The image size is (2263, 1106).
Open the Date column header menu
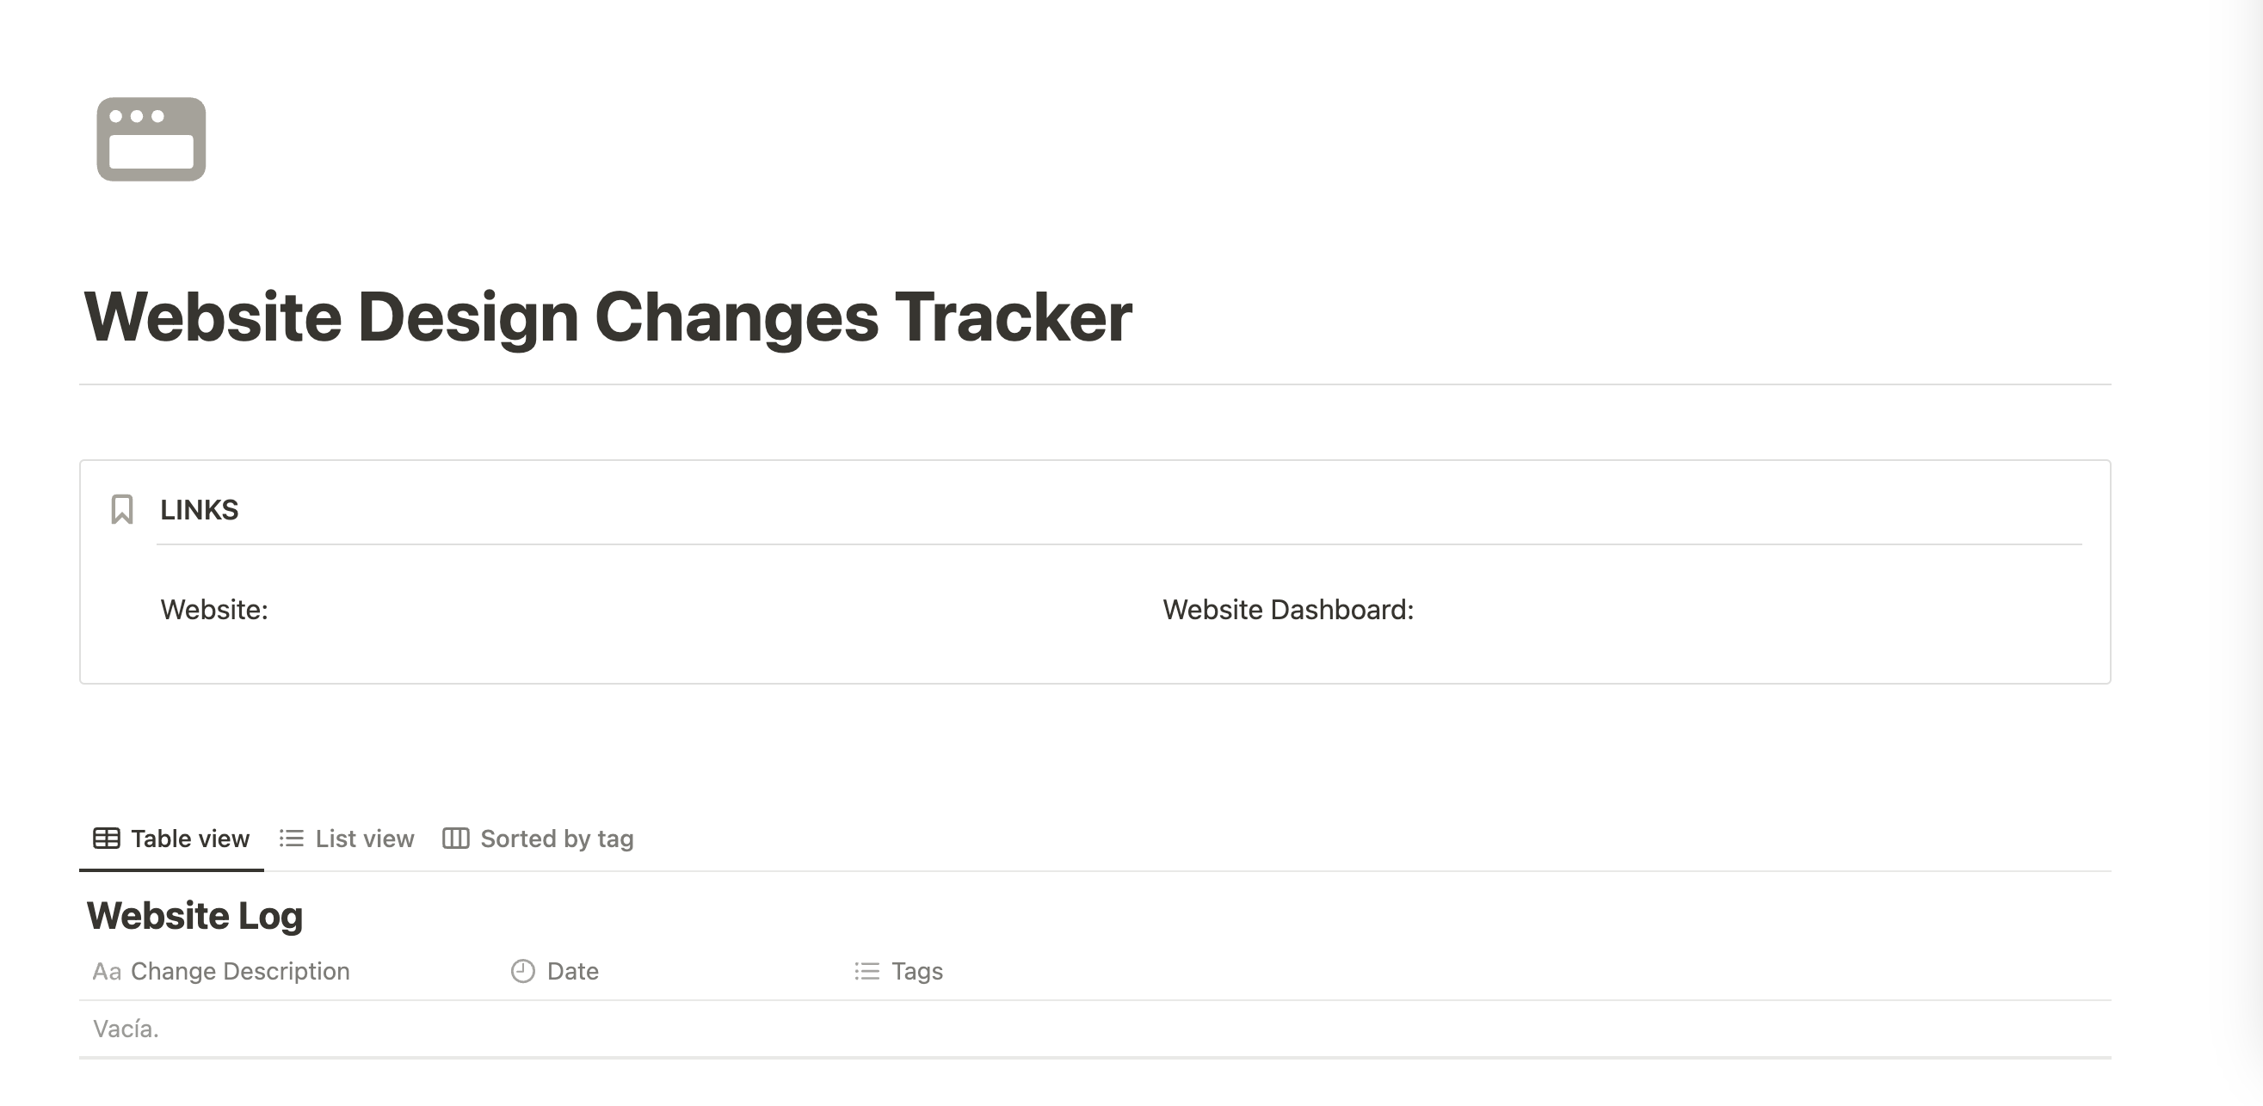[573, 971]
